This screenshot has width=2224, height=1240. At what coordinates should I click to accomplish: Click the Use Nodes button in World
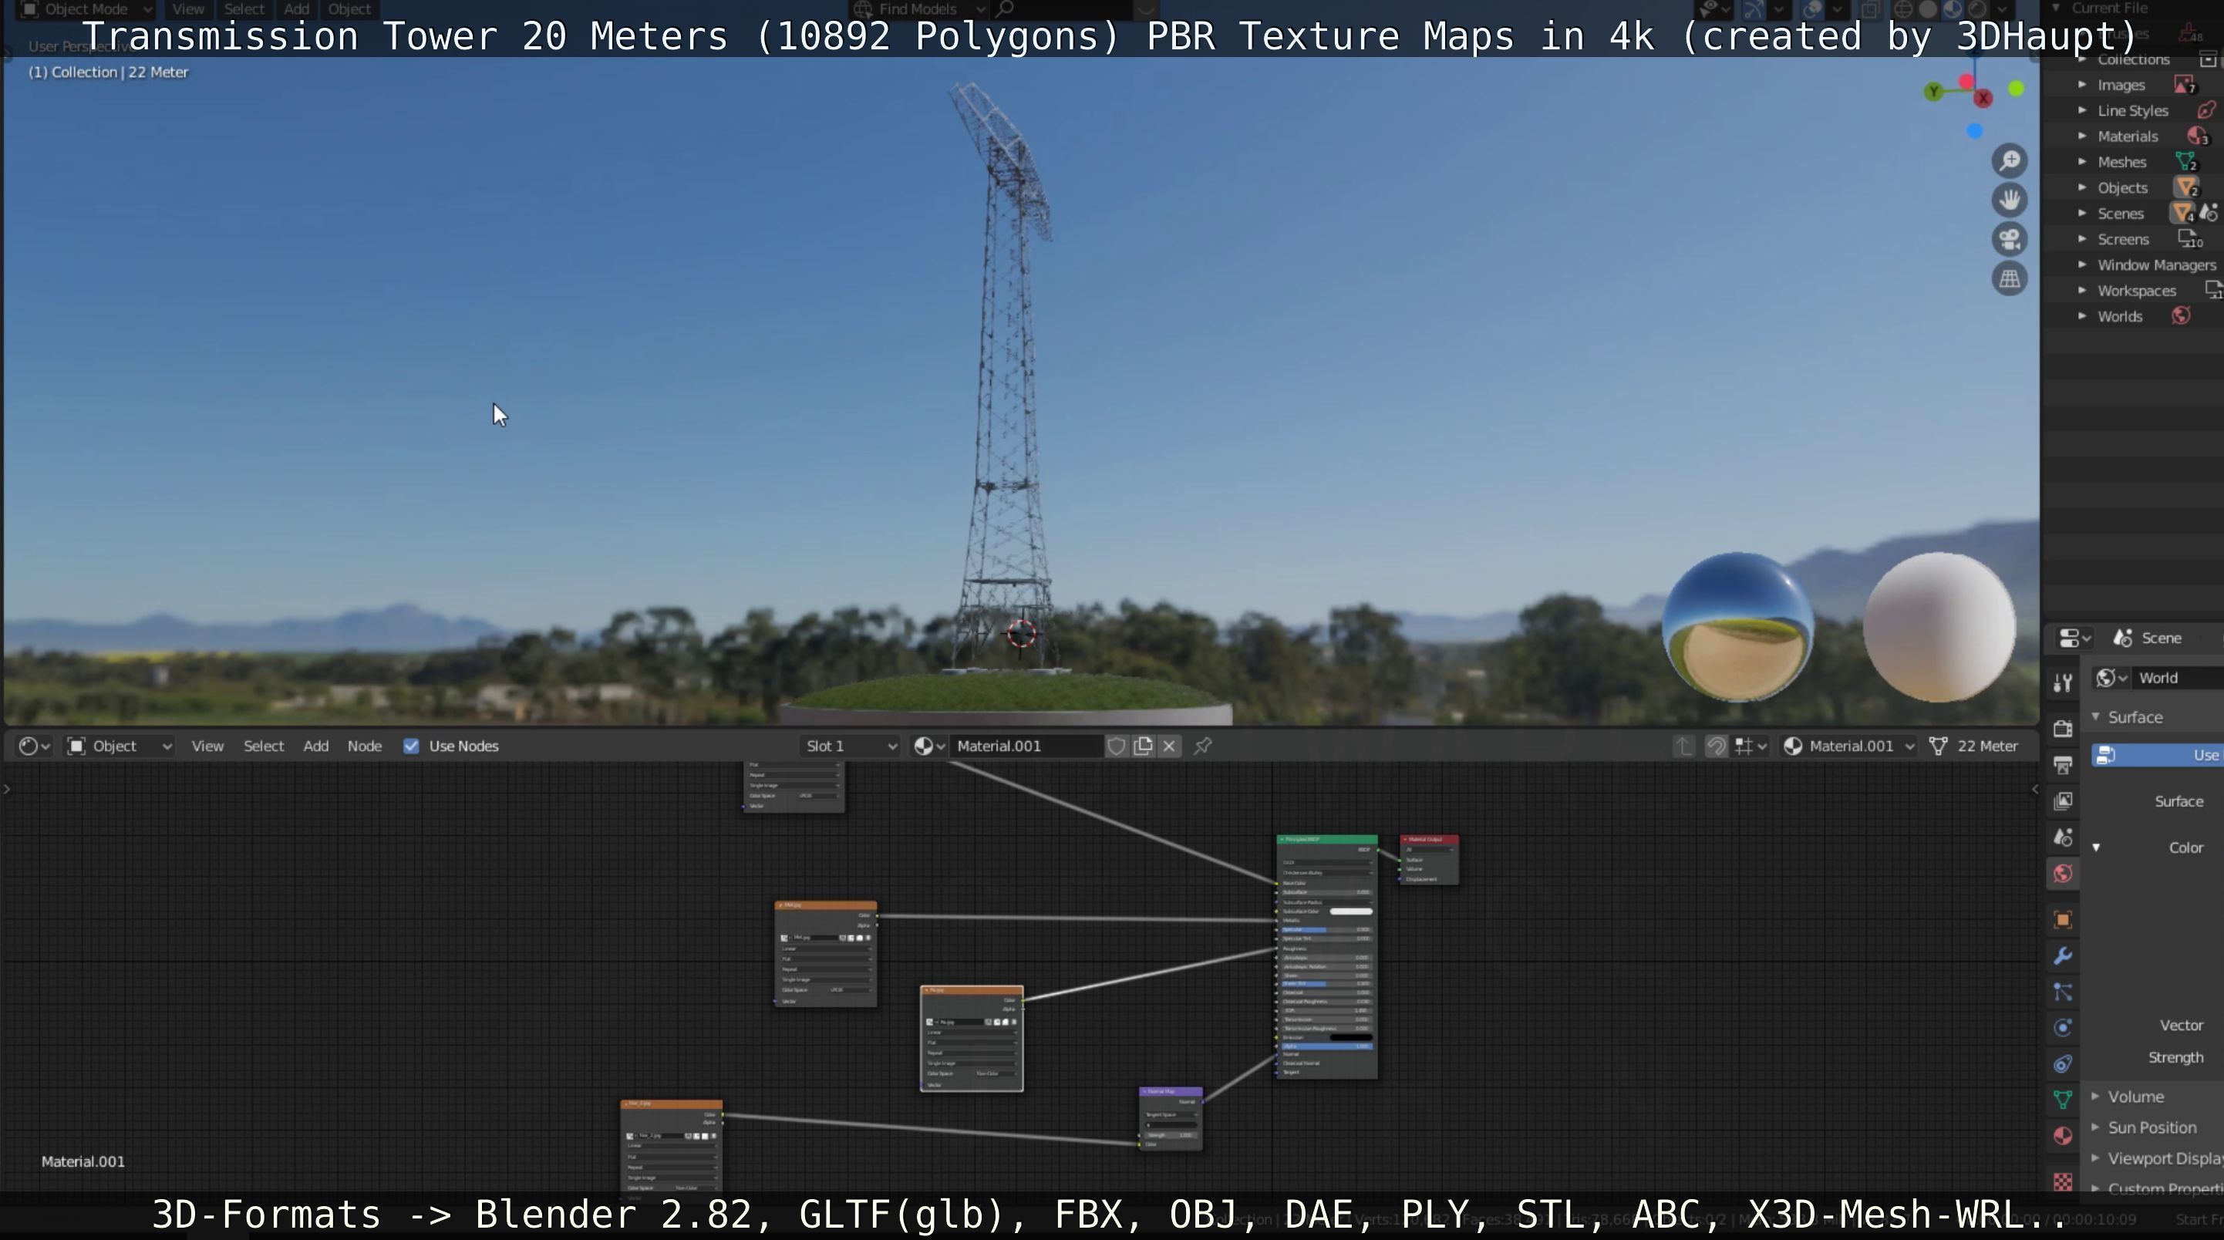(2157, 756)
